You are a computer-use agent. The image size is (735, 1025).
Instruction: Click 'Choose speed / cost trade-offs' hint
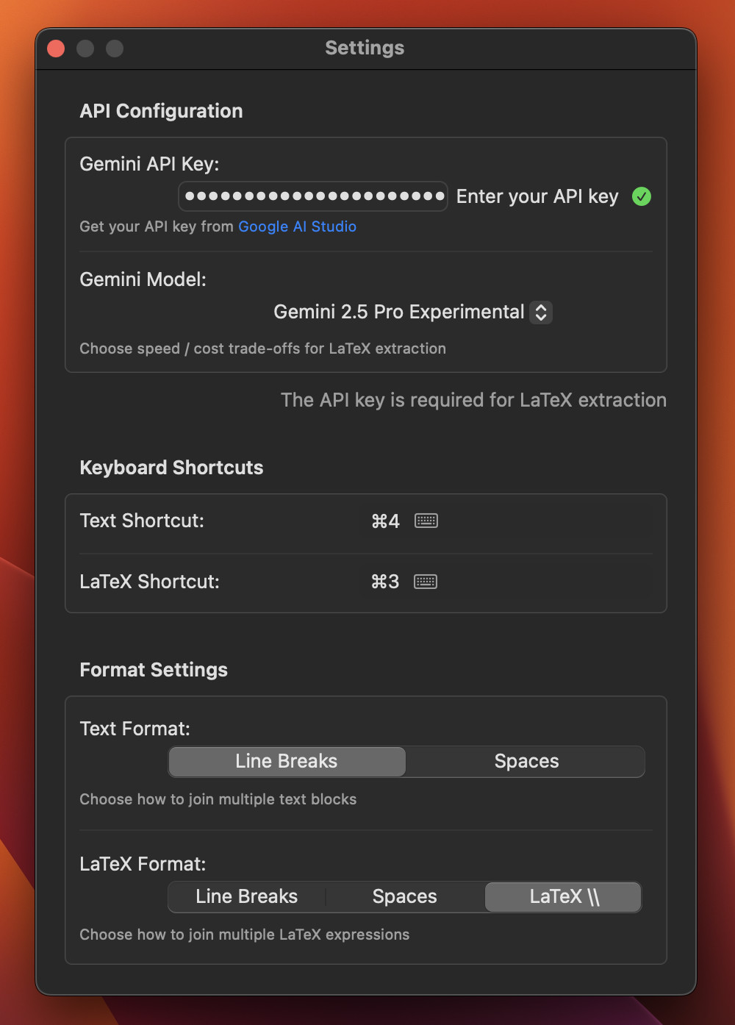(x=262, y=349)
